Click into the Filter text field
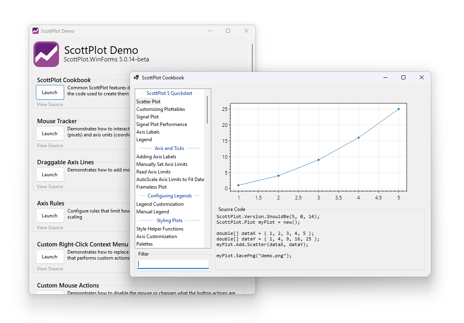 coord(173,264)
